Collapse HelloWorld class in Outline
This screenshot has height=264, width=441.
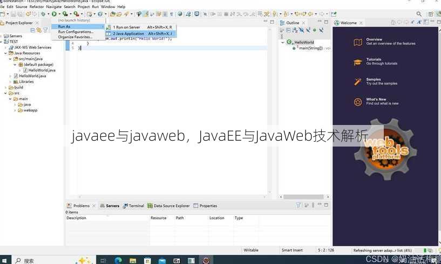coord(283,43)
